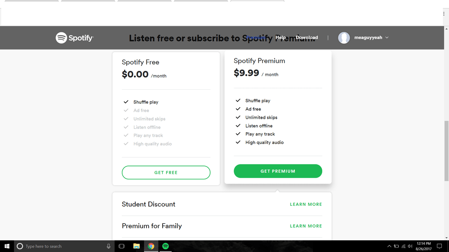This screenshot has width=449, height=252.
Task: Open Chrome's three-dot menu
Action: pos(444,14)
